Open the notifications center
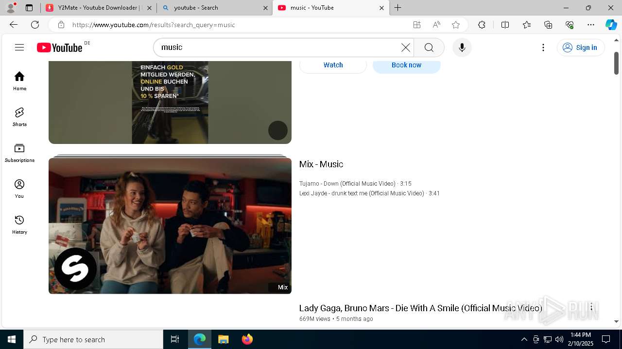Screen dimensions: 622x349 (606, 339)
